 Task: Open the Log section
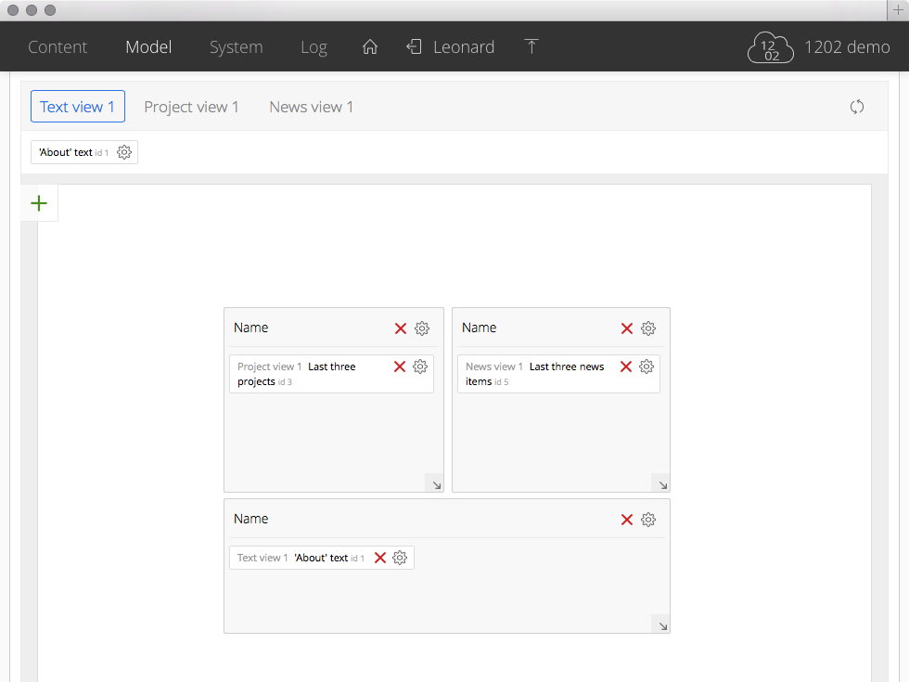tap(314, 47)
